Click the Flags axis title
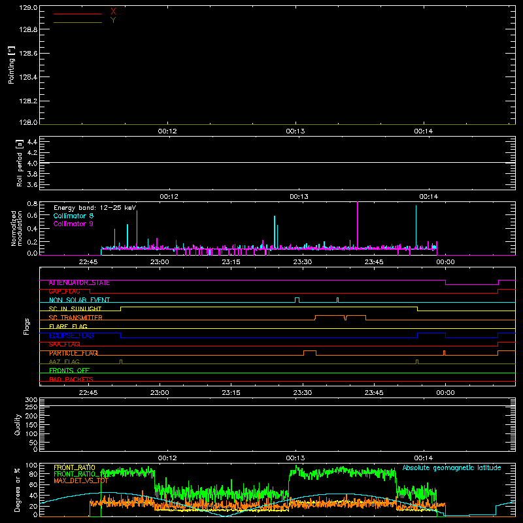 coord(26,327)
